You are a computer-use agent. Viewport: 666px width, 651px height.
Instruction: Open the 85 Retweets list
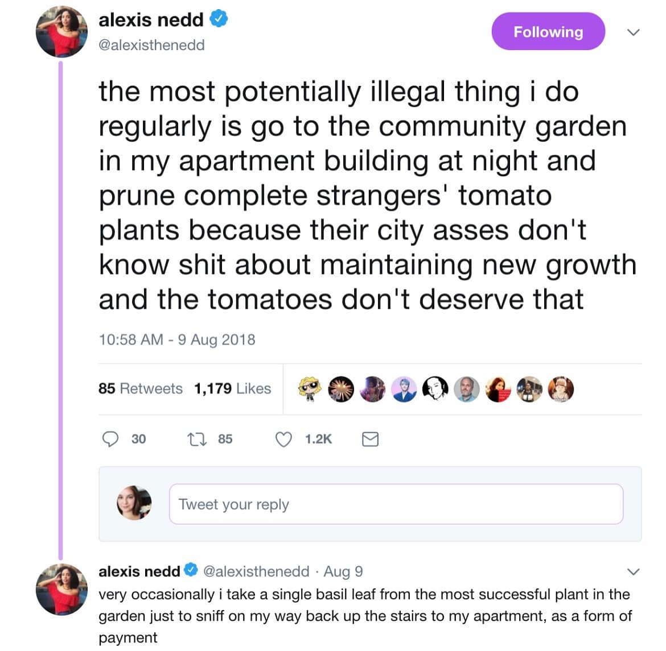click(141, 388)
